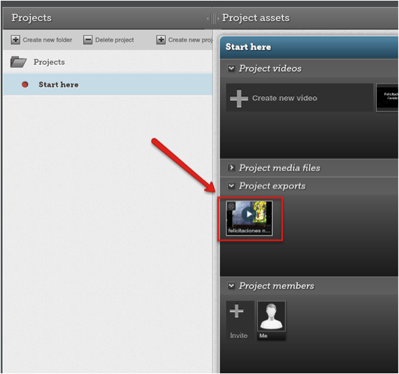Image resolution: width=399 pixels, height=374 pixels.
Task: Click the Create new folder plus icon
Action: tap(15, 40)
